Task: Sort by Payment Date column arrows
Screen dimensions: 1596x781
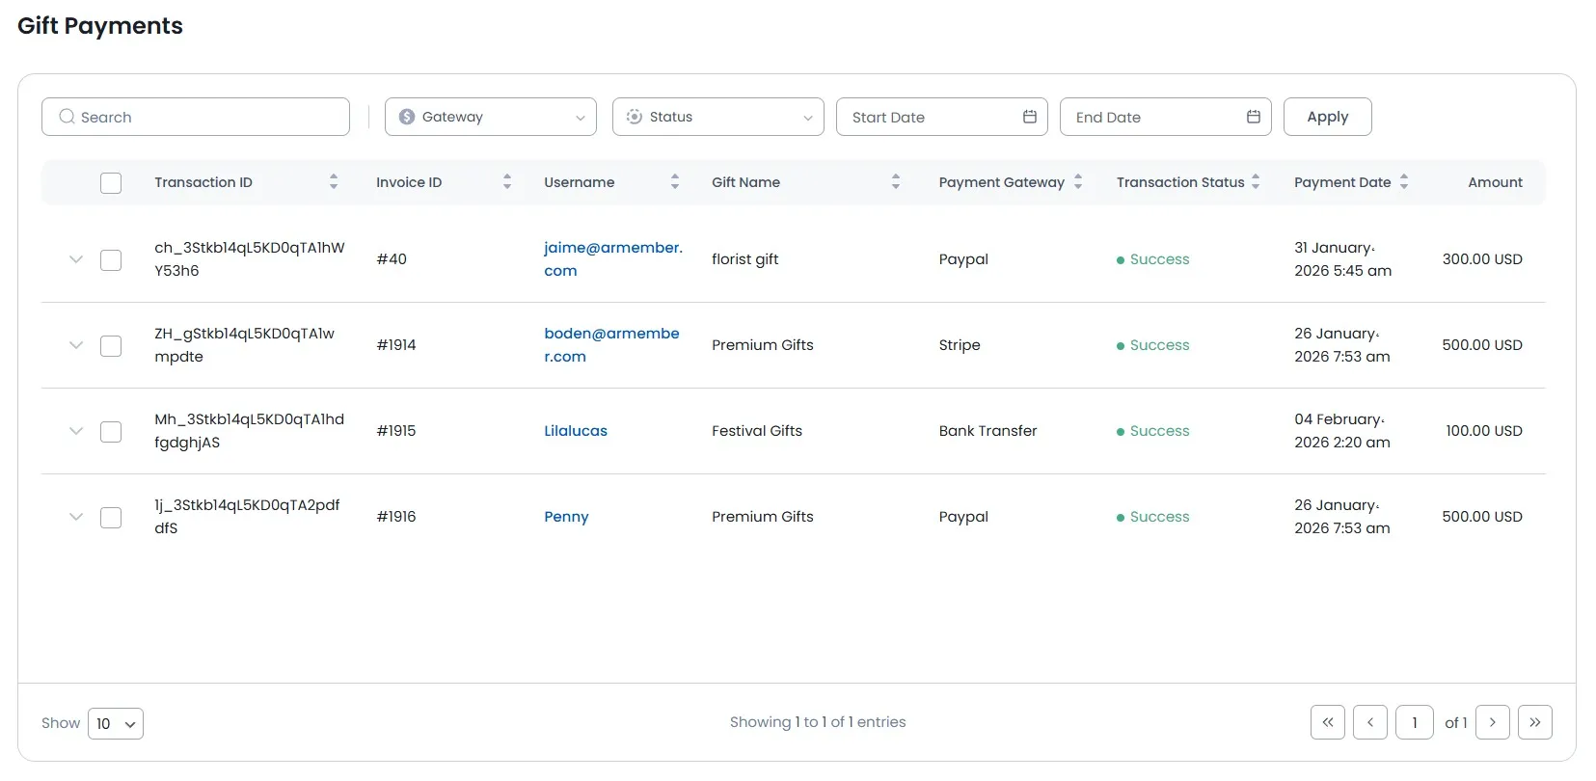Action: (1404, 182)
